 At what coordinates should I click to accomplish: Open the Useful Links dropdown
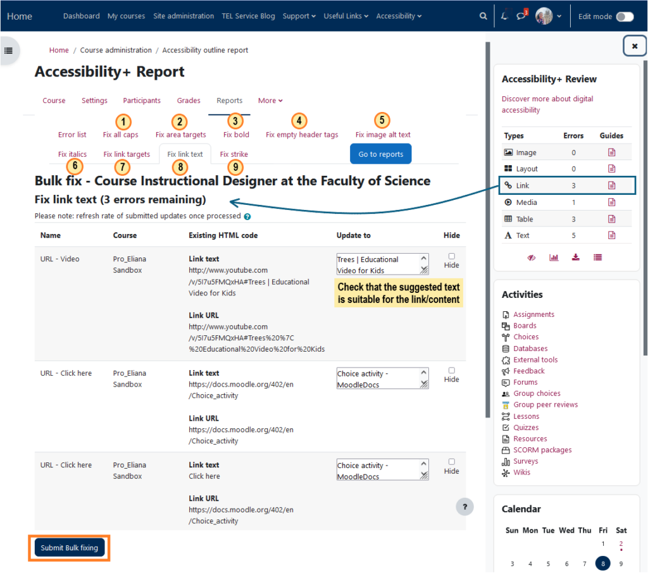point(346,16)
